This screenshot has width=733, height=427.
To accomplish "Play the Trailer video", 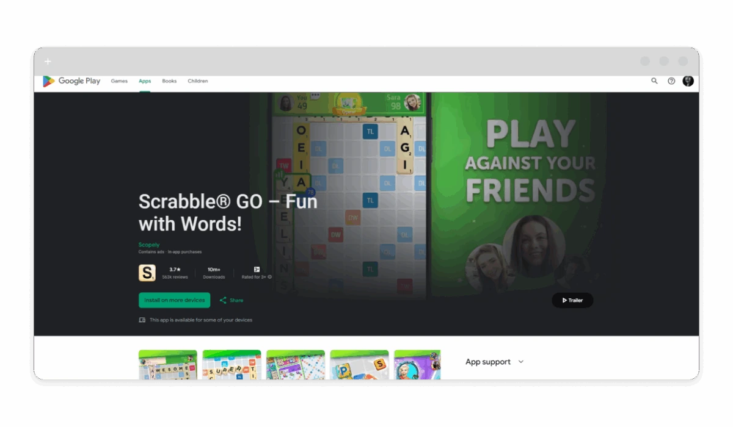I will (572, 300).
